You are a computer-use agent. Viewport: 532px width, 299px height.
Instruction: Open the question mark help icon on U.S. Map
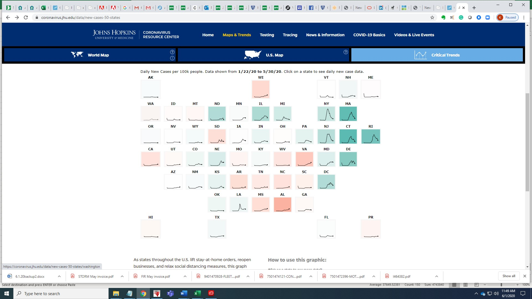coord(345,51)
